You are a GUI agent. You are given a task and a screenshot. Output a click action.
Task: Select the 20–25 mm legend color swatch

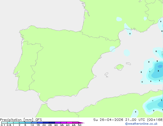coord(46,123)
